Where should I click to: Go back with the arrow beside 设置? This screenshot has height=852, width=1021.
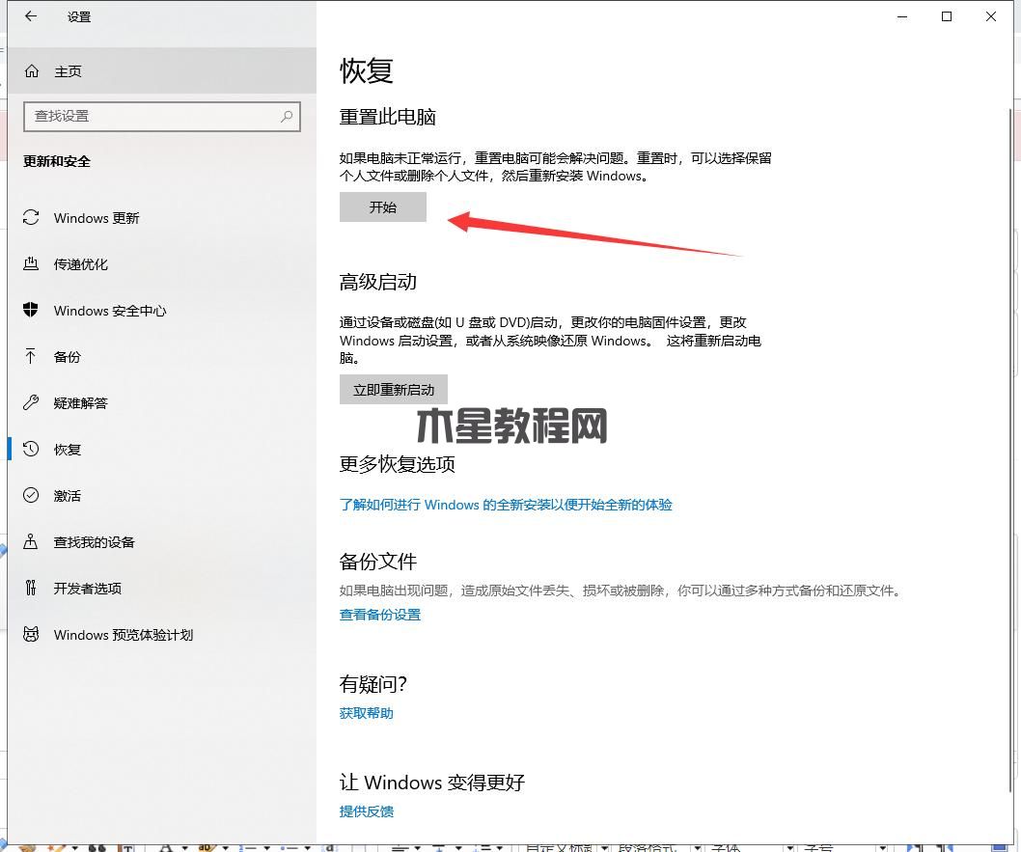31,16
